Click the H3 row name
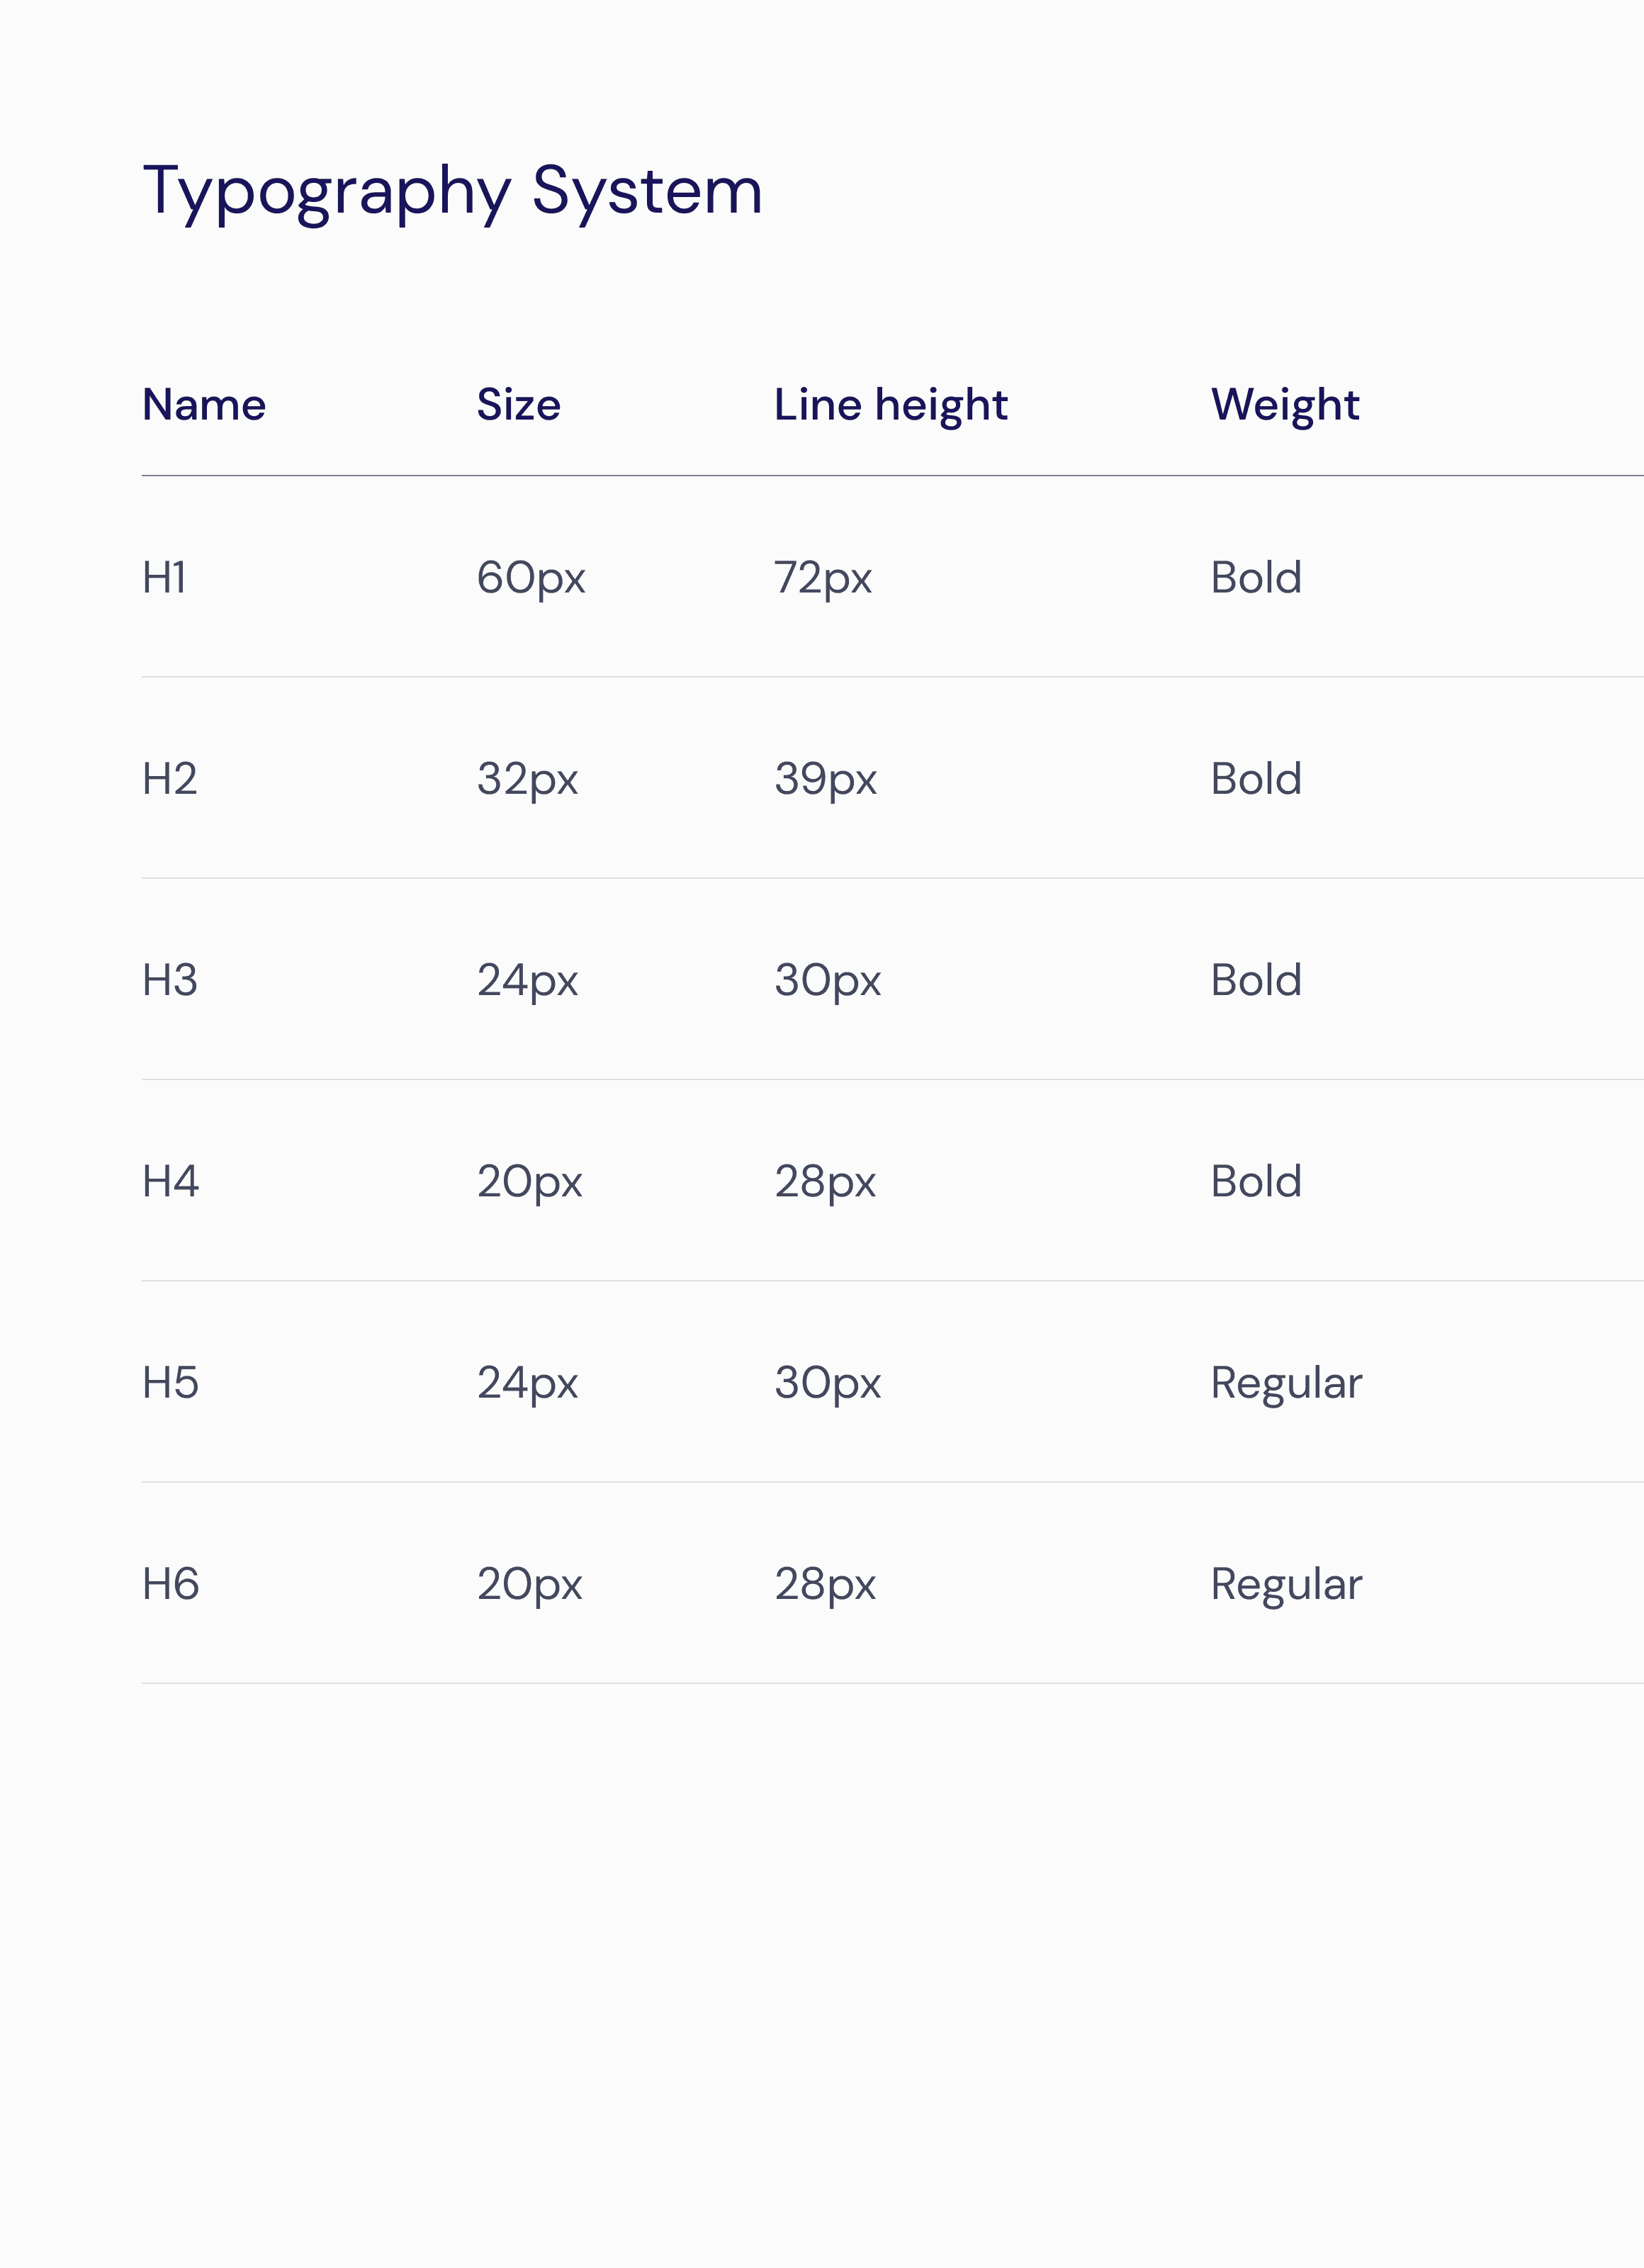Image resolution: width=1644 pixels, height=2268 pixels. [x=169, y=980]
